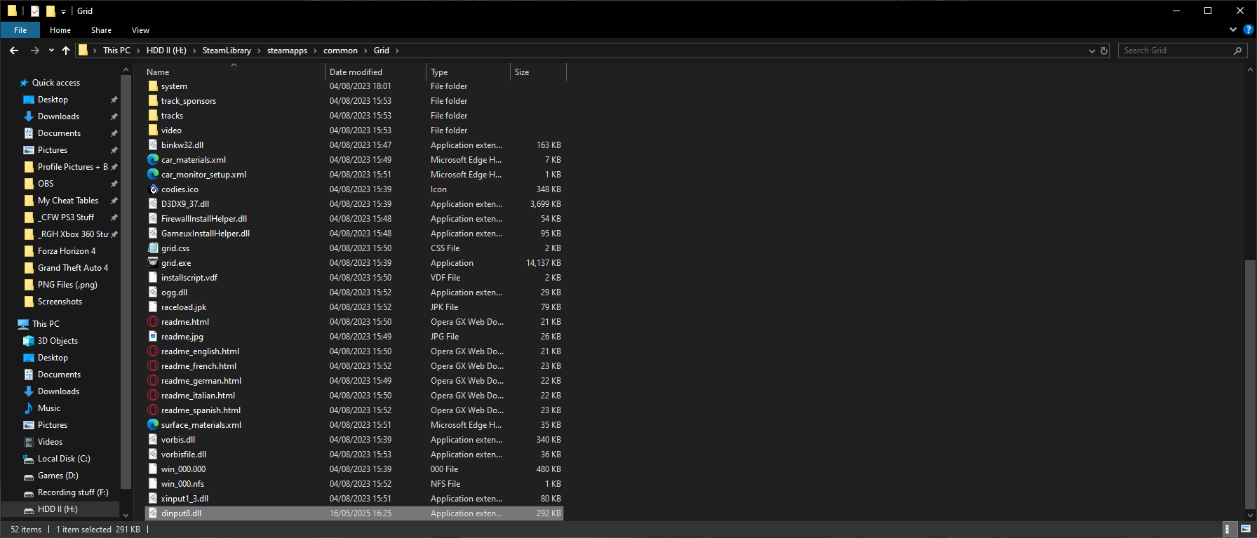This screenshot has width=1257, height=538.
Task: Expand the ribbon with chevron
Action: 1233,29
